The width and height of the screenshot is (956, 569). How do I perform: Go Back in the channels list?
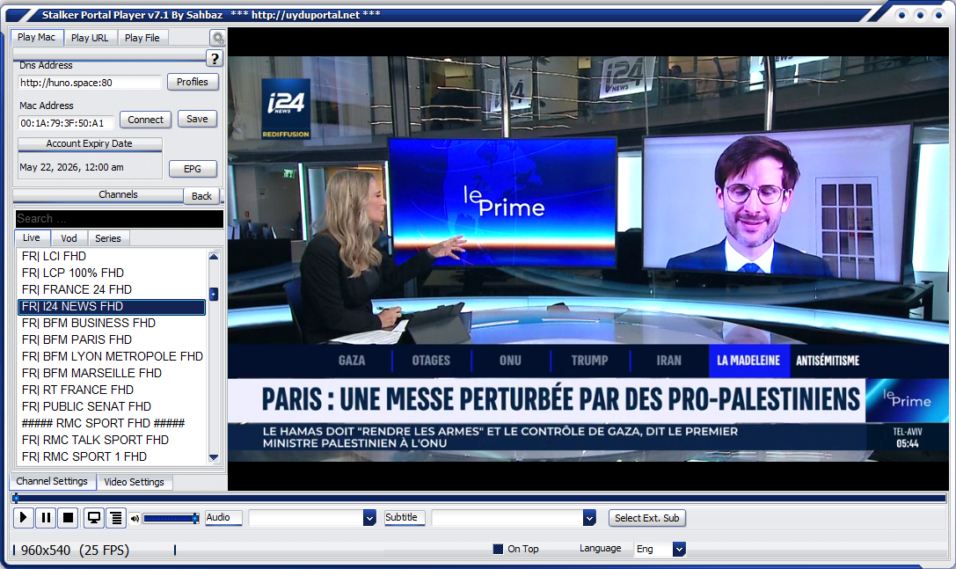click(201, 196)
